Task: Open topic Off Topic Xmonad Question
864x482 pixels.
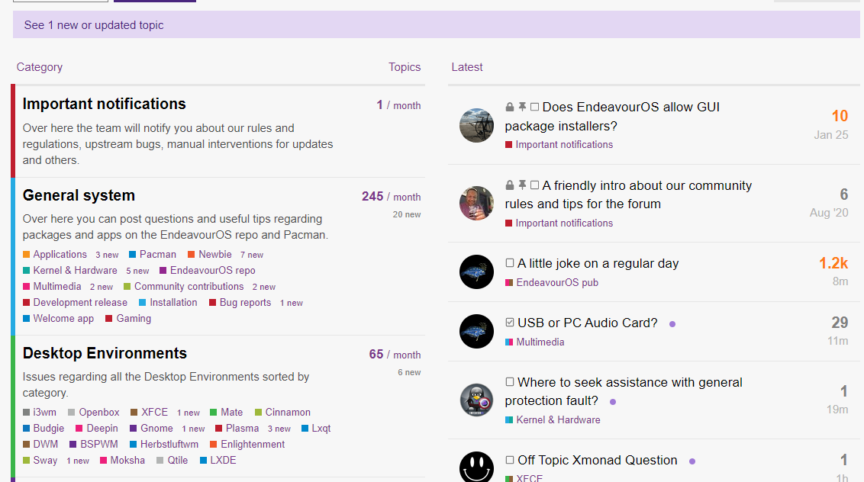Action: pyautogui.click(x=598, y=460)
